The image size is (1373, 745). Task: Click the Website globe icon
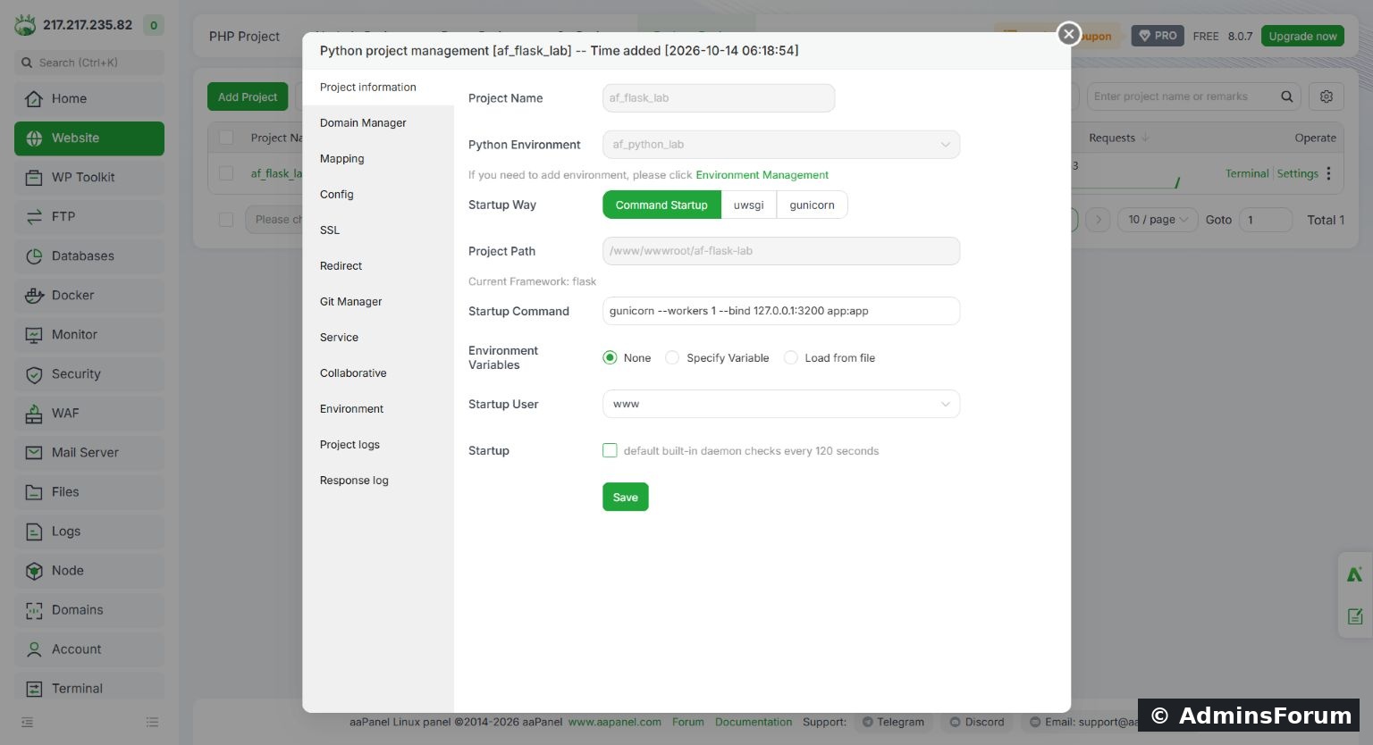pyautogui.click(x=34, y=138)
